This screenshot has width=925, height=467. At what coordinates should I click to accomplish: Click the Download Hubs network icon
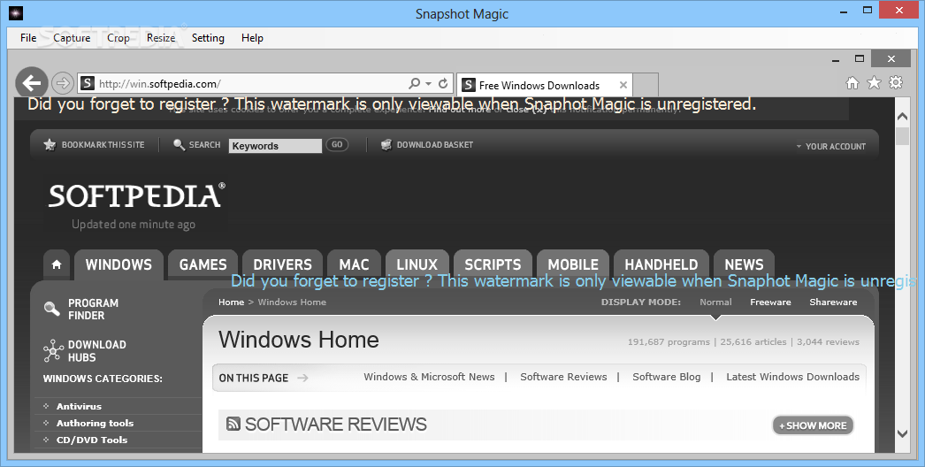pos(53,351)
